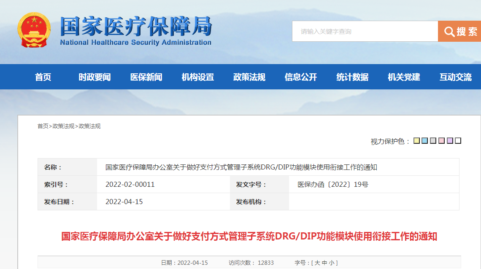This screenshot has width=481, height=269.
Task: Set font size to 小
Action: pyautogui.click(x=332, y=263)
